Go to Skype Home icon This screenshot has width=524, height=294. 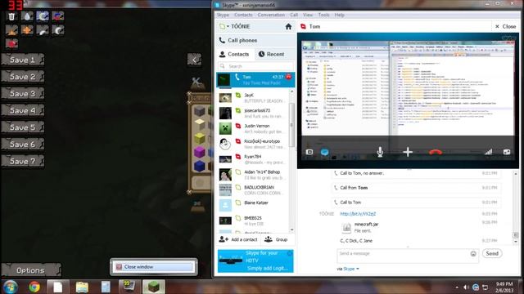288,26
